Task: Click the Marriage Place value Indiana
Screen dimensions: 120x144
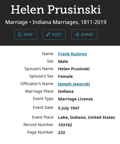Action: [66, 91]
